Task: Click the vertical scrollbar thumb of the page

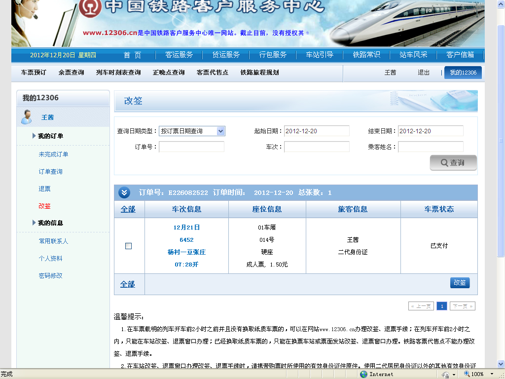Action: tap(501, 140)
